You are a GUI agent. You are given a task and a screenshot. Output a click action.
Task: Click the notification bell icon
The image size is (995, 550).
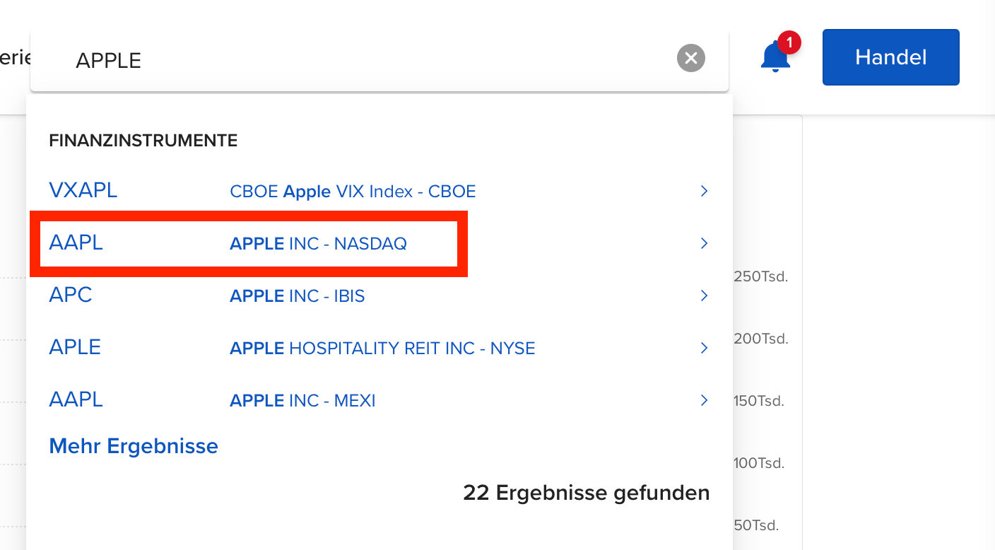click(x=775, y=57)
